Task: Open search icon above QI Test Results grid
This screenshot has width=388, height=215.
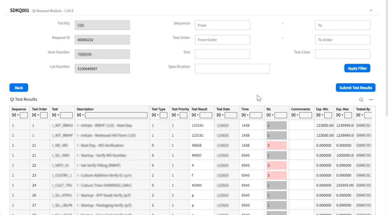Action: pos(361,100)
